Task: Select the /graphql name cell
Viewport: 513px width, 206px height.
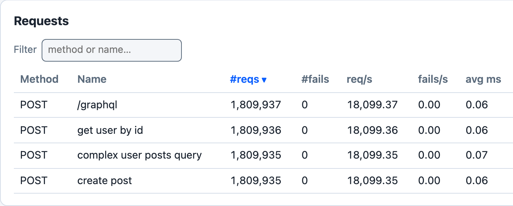Action: 97,105
